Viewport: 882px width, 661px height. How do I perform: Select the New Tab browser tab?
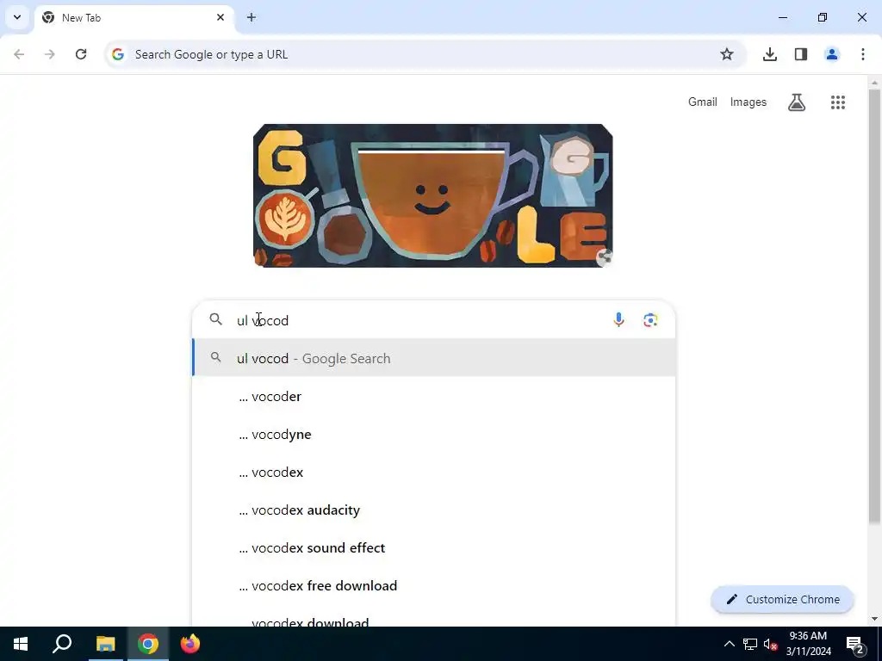pyautogui.click(x=134, y=17)
